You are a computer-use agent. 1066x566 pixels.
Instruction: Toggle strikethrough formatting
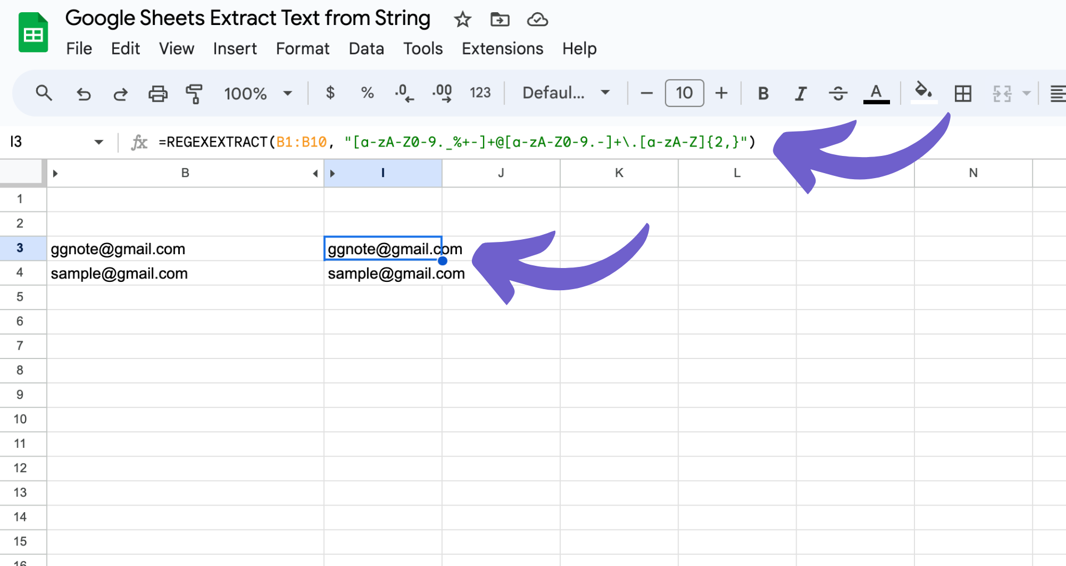tap(838, 93)
